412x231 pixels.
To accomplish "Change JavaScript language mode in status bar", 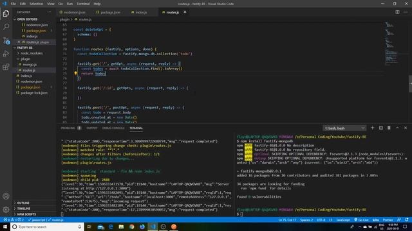I will [343, 219].
